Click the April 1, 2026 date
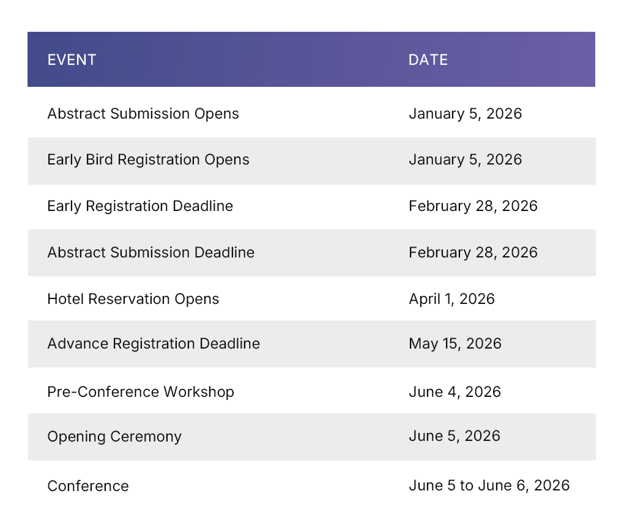The width and height of the screenshot is (624, 532). click(451, 299)
